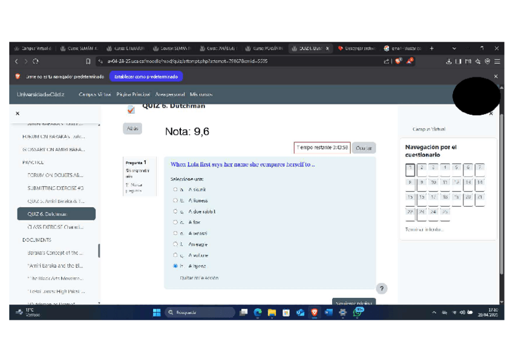Open Brave browser from the Windows taskbar
Image resolution: width=513 pixels, height=362 pixels.
tap(314, 312)
